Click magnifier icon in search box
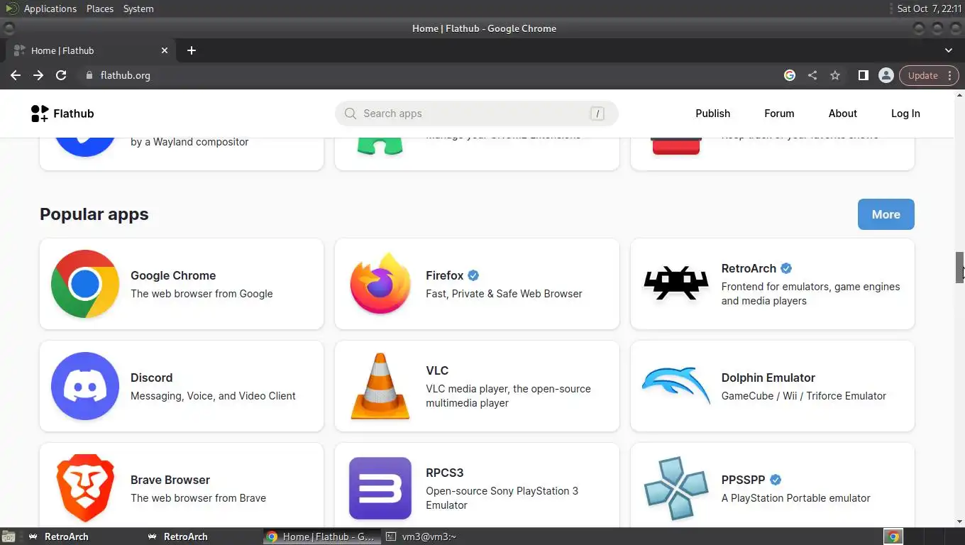Viewport: 965px width, 545px height. pyautogui.click(x=351, y=114)
